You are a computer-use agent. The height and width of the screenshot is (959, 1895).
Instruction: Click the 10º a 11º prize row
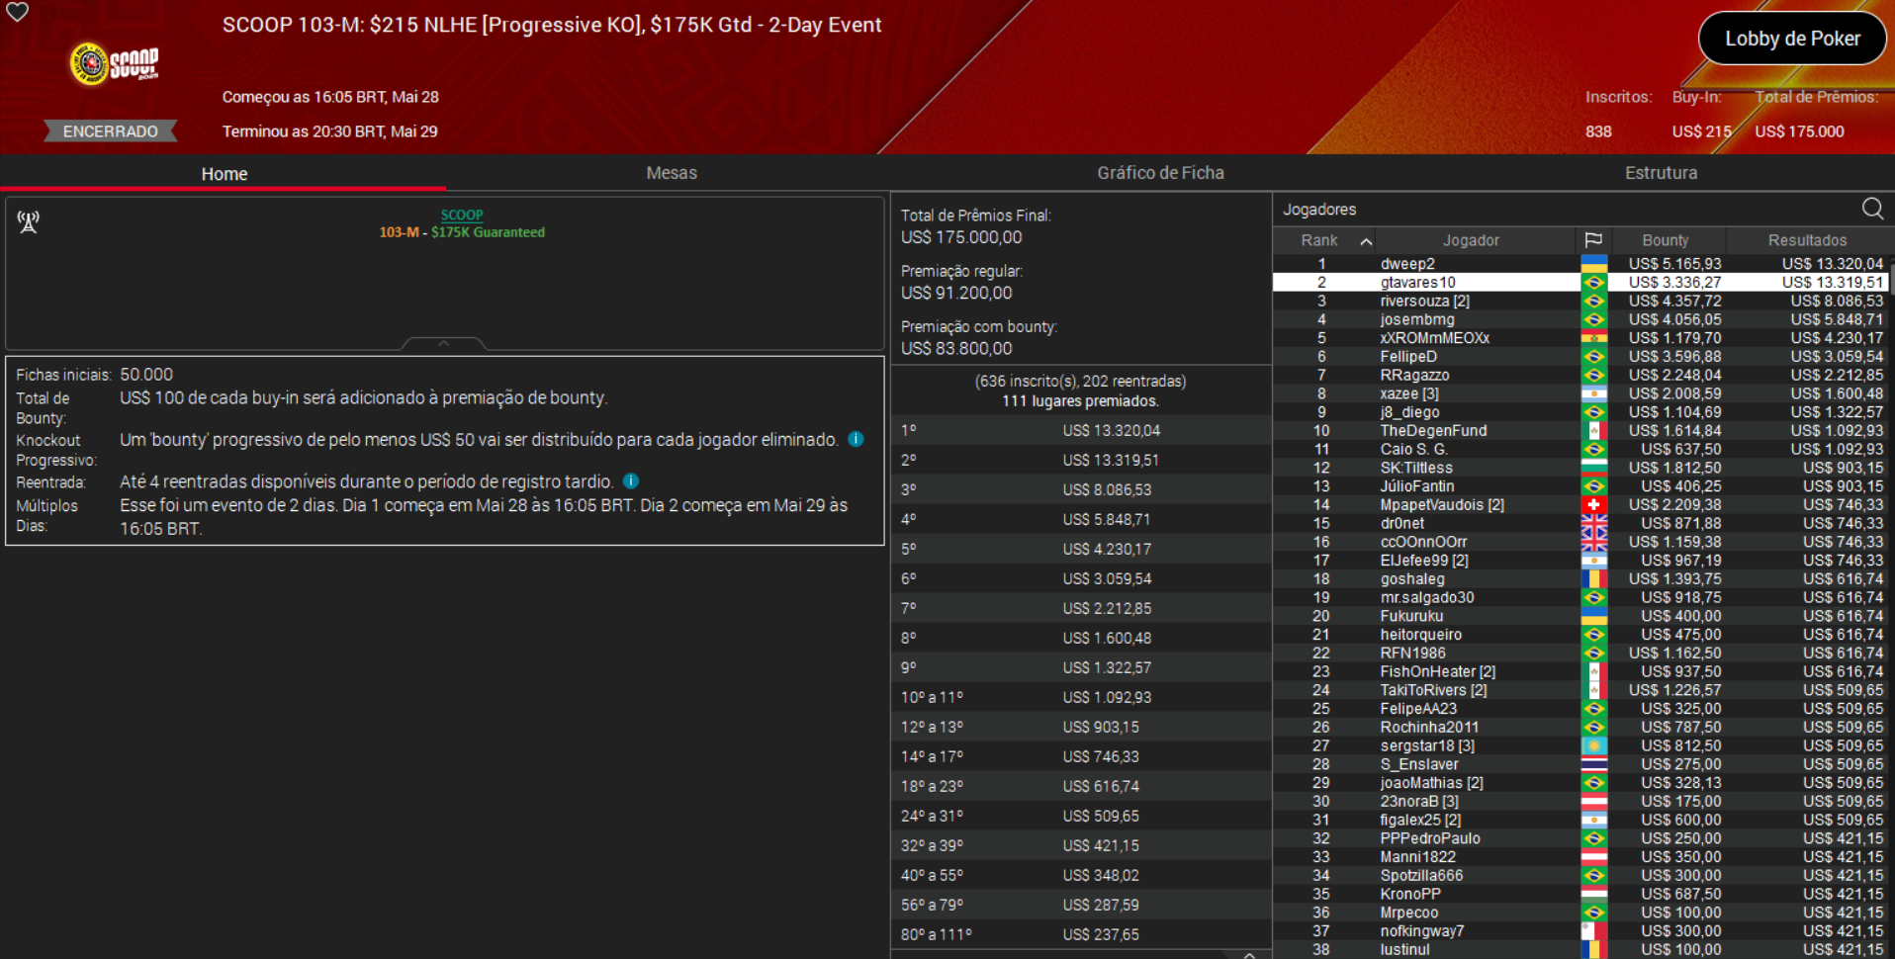click(x=1081, y=697)
